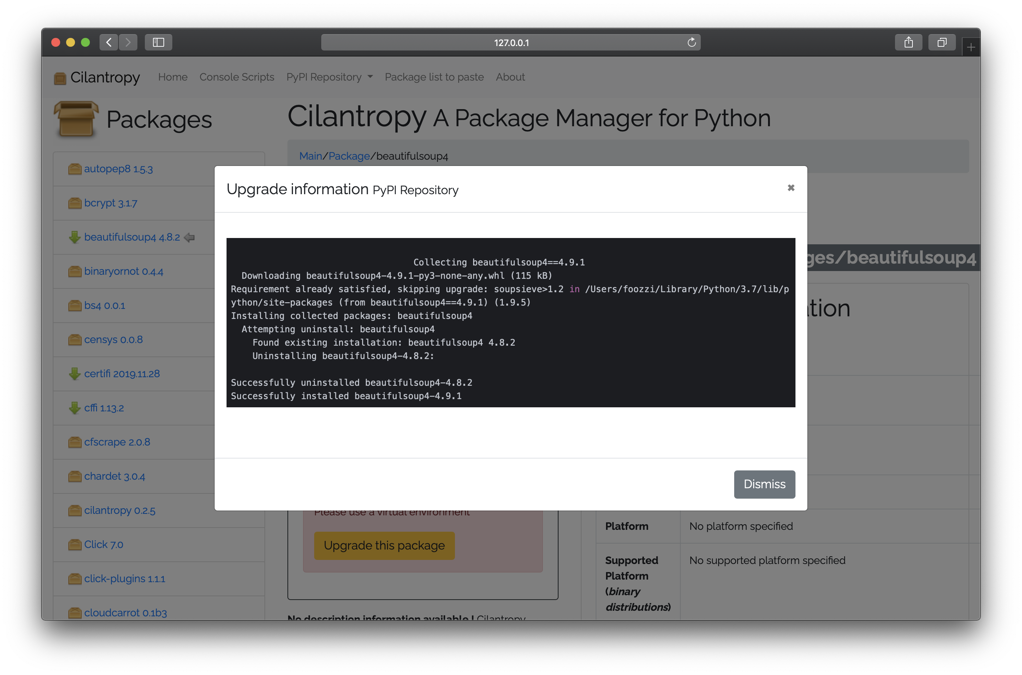The height and width of the screenshot is (675, 1022).
Task: Open Console Scripts nav item
Action: click(237, 77)
